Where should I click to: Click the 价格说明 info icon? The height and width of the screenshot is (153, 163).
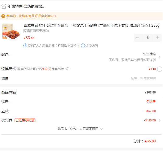(x=83, y=46)
